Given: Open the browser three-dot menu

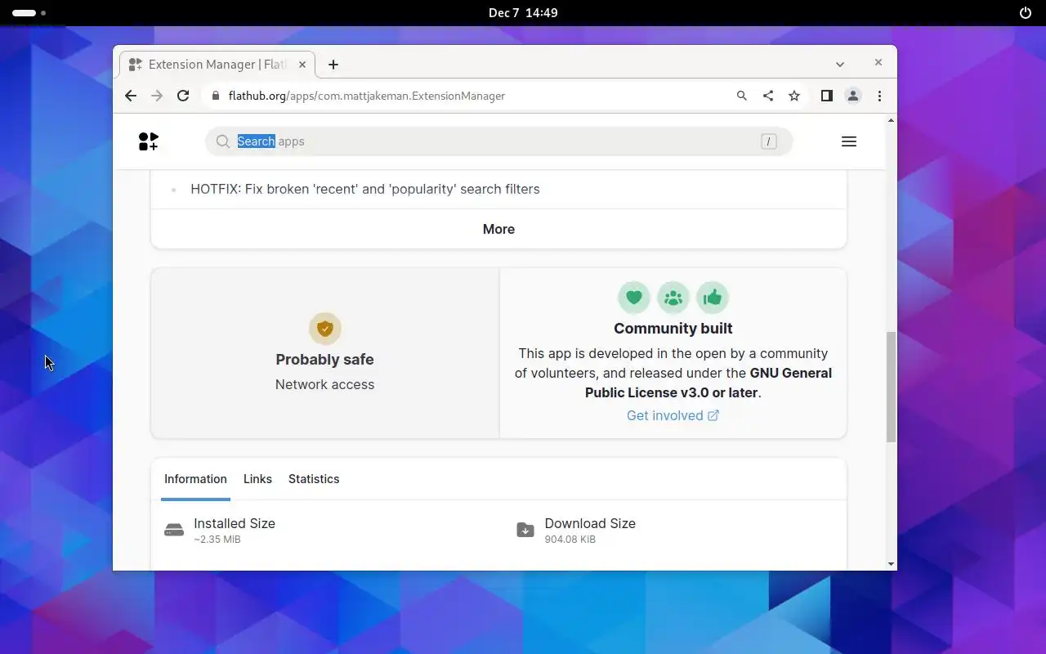Looking at the screenshot, I should [x=879, y=96].
